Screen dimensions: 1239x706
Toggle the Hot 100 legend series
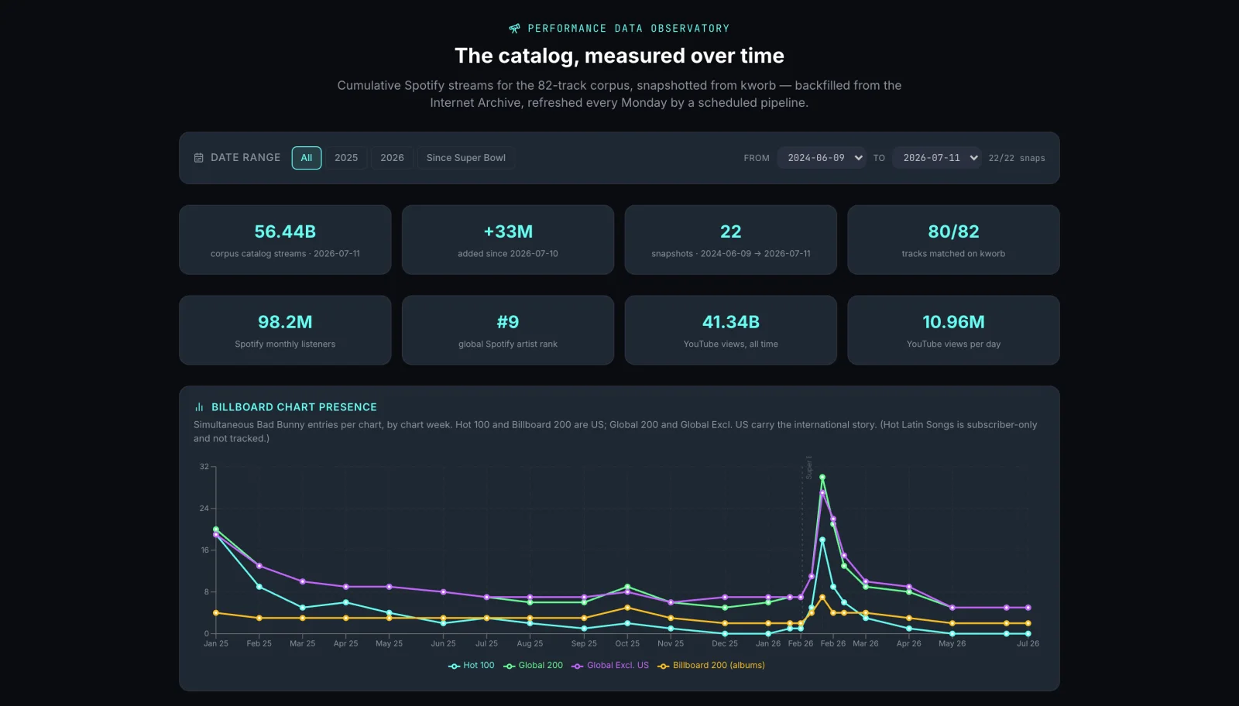pos(472,666)
